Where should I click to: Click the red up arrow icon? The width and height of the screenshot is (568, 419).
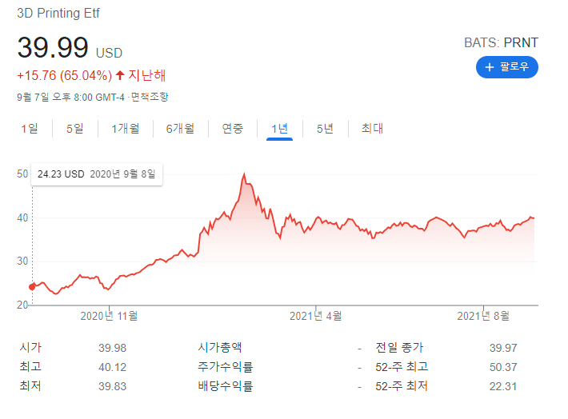pos(120,75)
